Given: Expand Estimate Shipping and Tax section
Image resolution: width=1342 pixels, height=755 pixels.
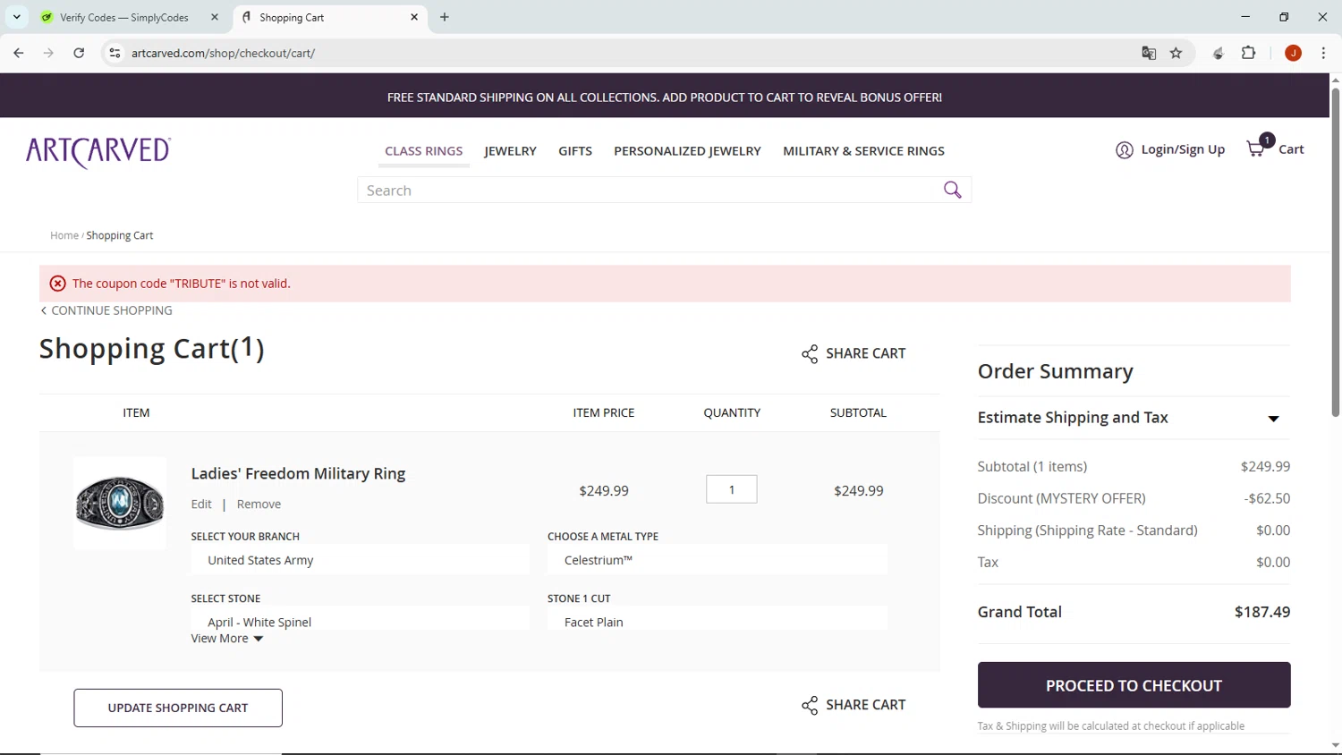Looking at the screenshot, I should point(1273,419).
